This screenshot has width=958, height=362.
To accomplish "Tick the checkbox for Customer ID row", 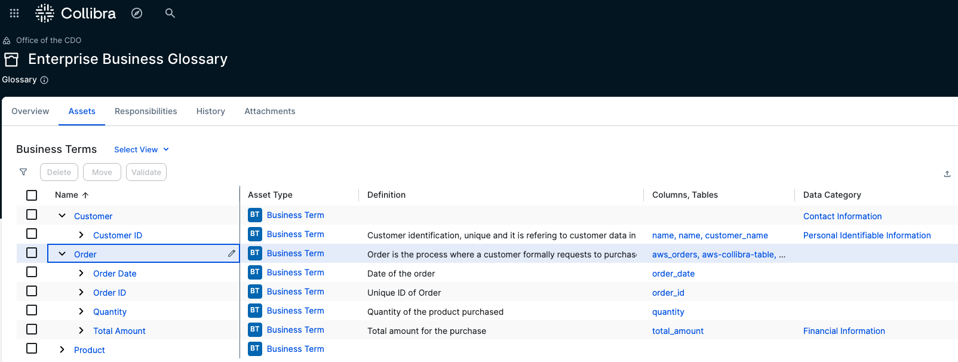I will [x=32, y=234].
